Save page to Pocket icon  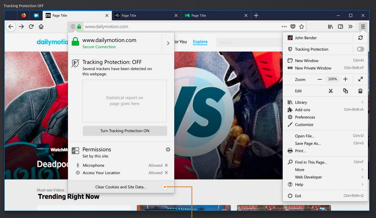pyautogui.click(x=293, y=27)
